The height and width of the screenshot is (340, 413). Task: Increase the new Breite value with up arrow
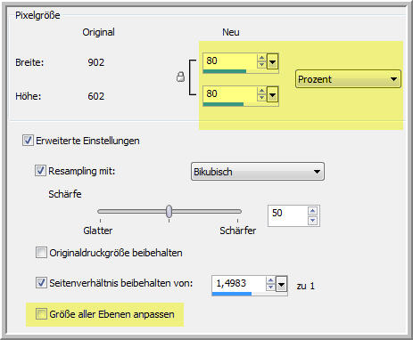tap(261, 58)
